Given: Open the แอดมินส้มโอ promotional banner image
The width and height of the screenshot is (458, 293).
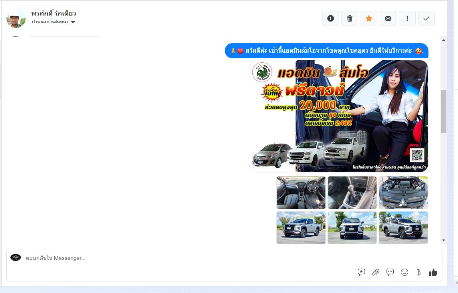Looking at the screenshot, I should pyautogui.click(x=339, y=116).
